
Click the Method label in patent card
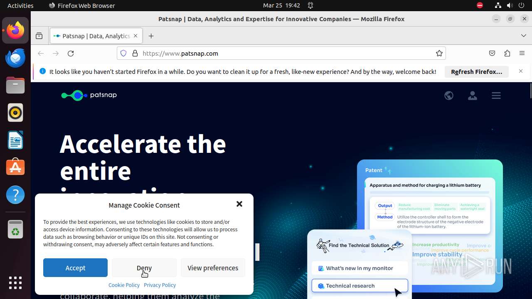(385, 217)
